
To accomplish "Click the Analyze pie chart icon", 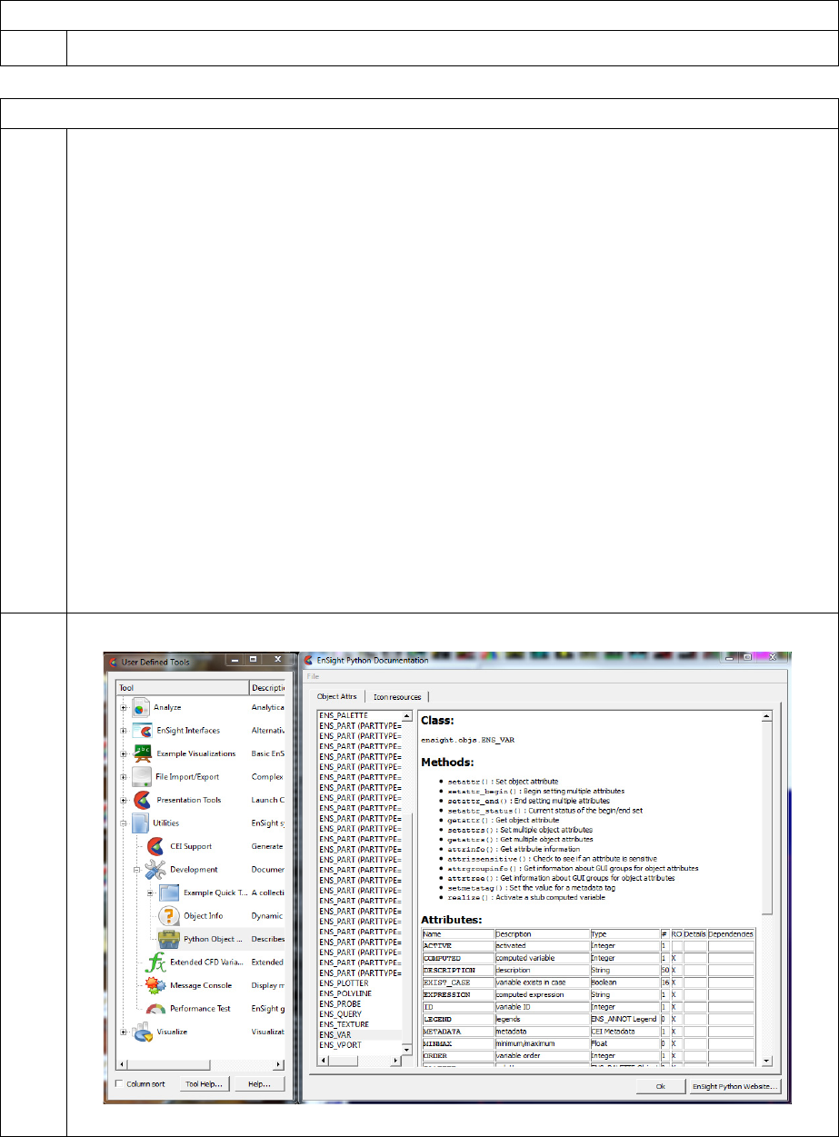I will [x=141, y=707].
